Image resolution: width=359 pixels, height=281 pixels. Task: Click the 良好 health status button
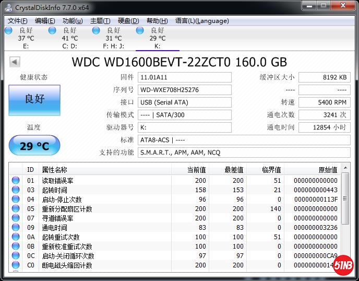tap(34, 99)
